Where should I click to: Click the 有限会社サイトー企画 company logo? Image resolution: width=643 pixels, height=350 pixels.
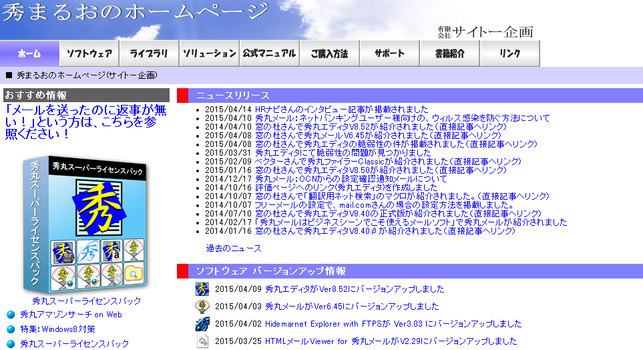[x=485, y=32]
